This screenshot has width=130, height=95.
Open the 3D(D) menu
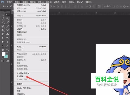pyautogui.click(x=64, y=2)
